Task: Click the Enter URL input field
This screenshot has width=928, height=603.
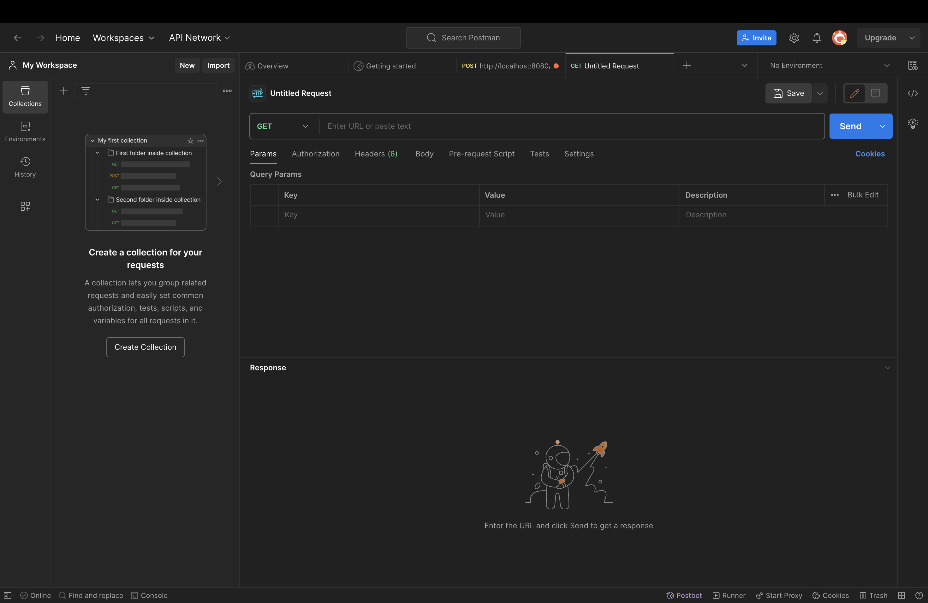Action: pos(572,126)
